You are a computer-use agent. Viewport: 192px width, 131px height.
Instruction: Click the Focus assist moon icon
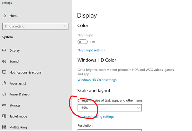(4, 83)
